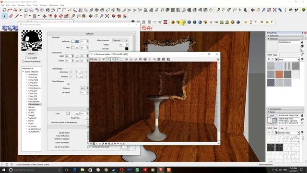Open the RGB color channel dropdown
Image resolution: width=307 pixels, height=173 pixels.
pyautogui.click(x=95, y=59)
